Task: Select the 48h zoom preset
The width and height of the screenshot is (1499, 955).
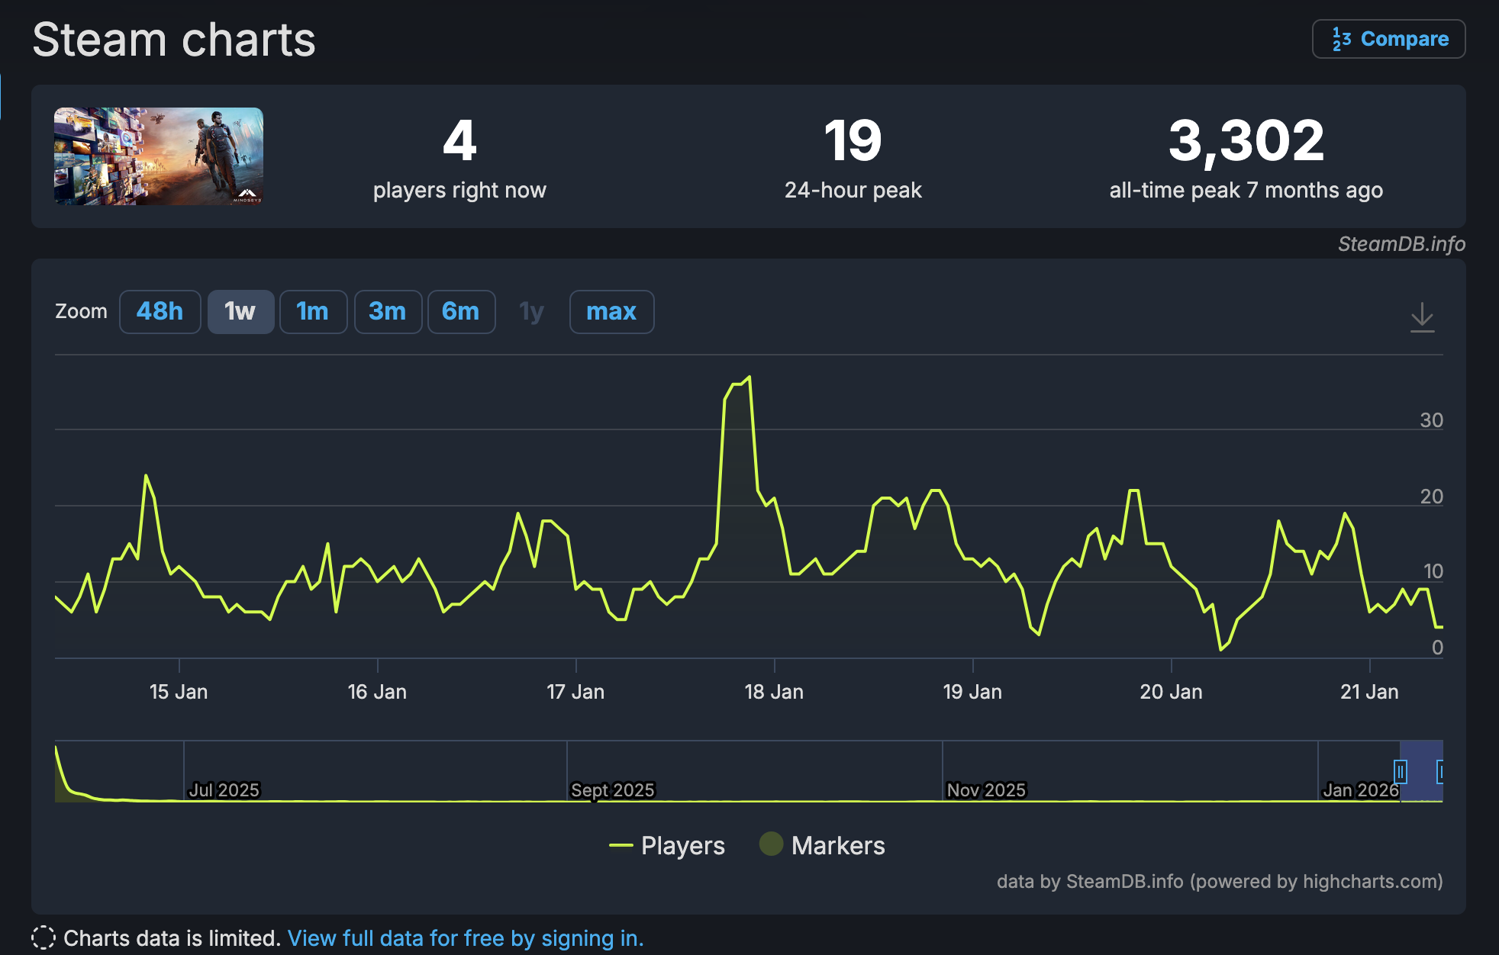Action: pos(160,312)
